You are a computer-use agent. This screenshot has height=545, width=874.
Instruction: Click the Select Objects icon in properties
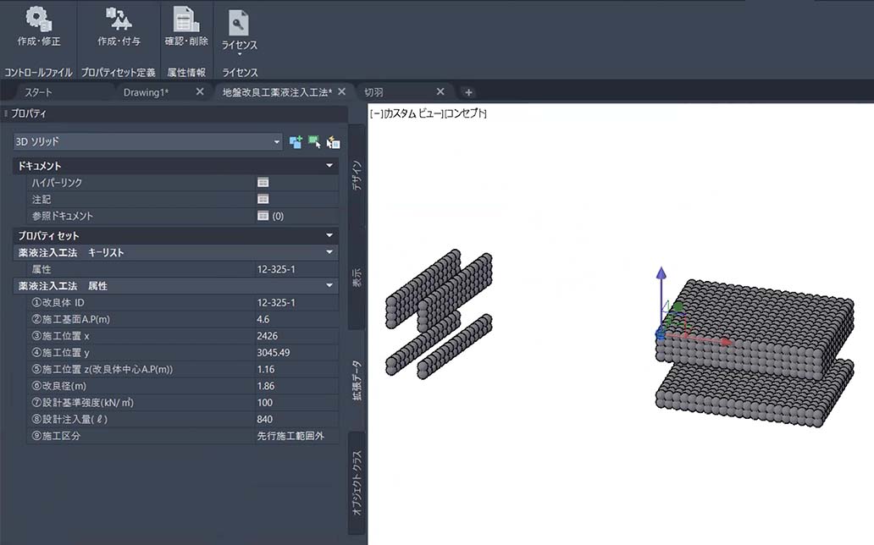point(314,143)
